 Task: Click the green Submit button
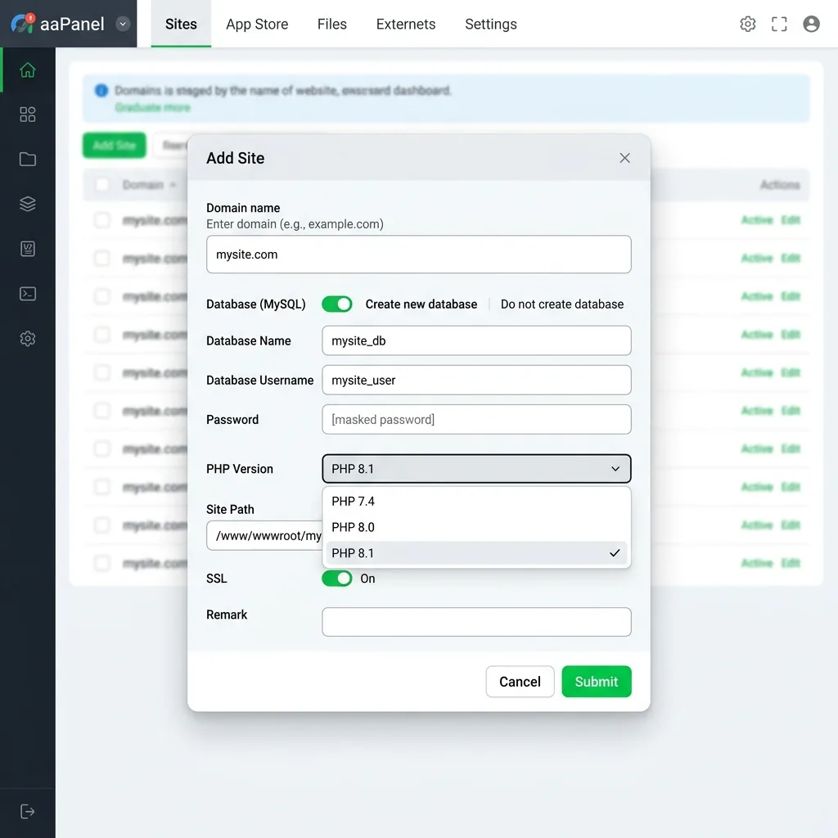click(597, 682)
